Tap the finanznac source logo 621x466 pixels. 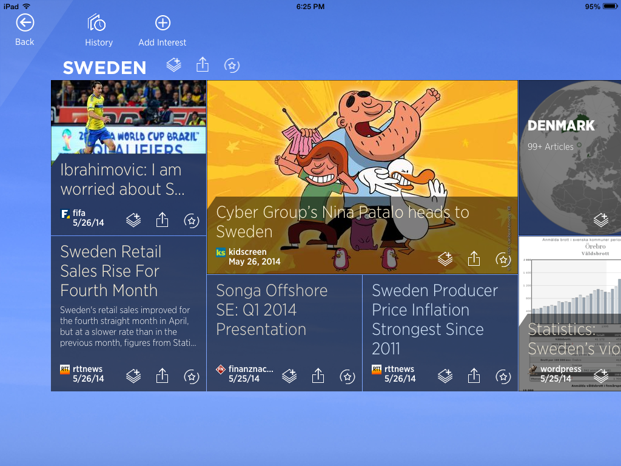(221, 370)
